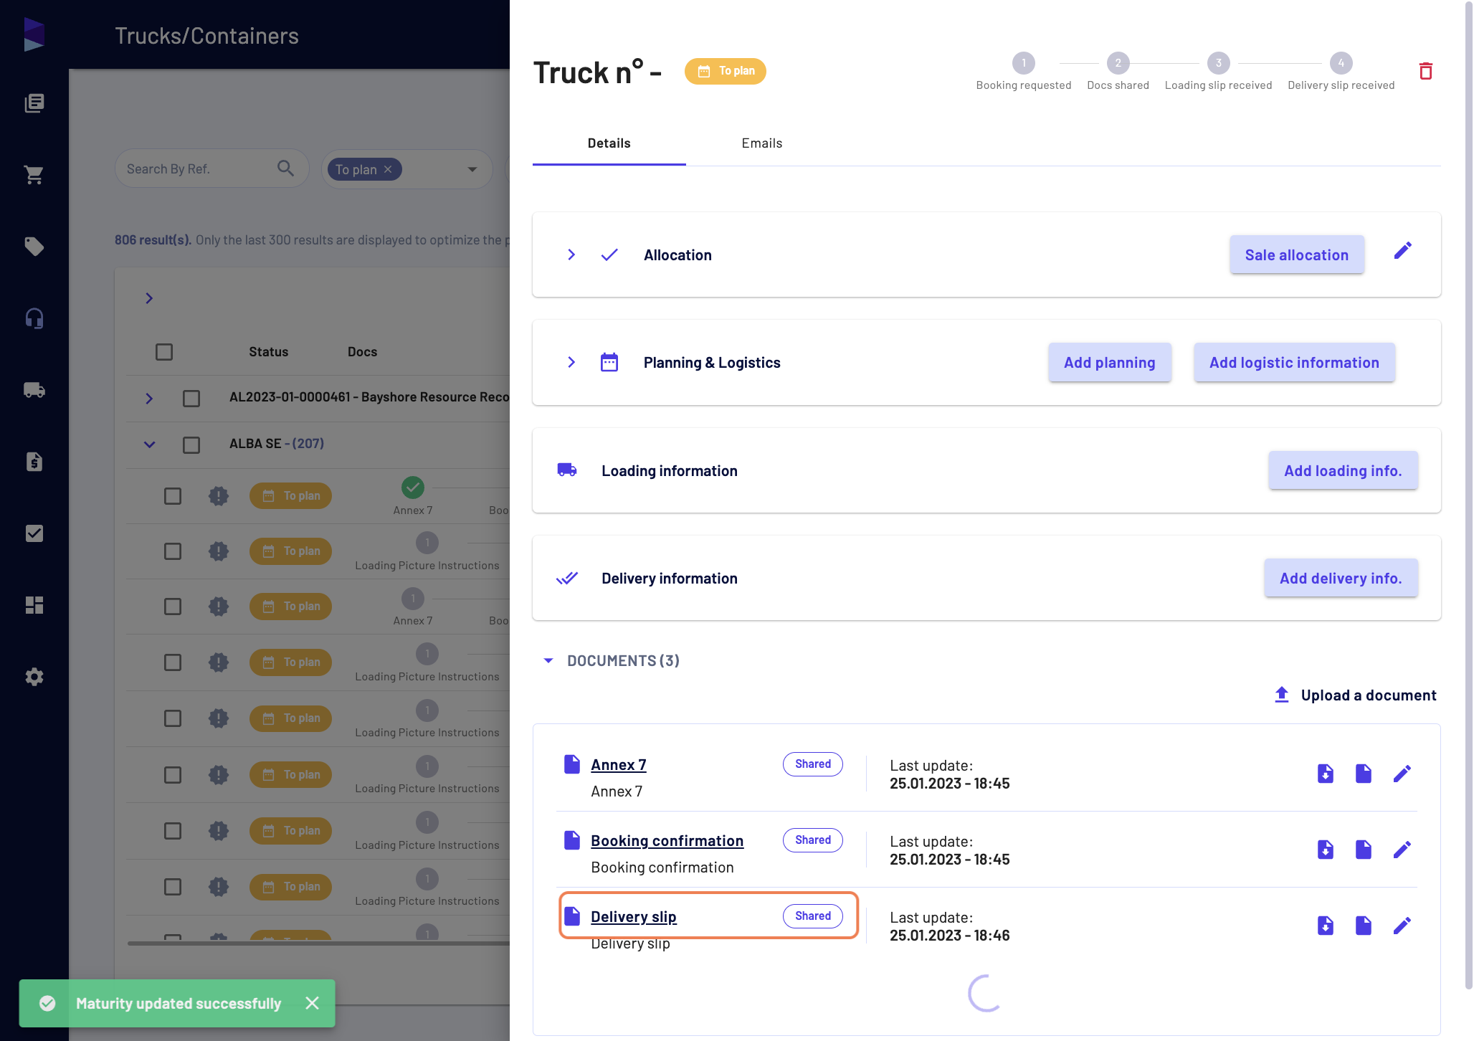Select the Details tab
1474x1041 pixels.
(609, 143)
